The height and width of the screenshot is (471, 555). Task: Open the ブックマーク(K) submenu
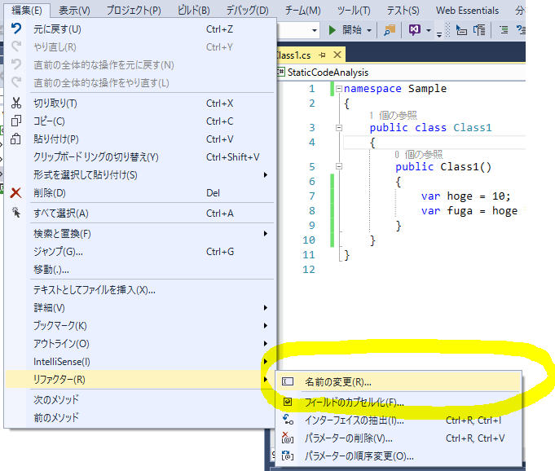point(140,326)
